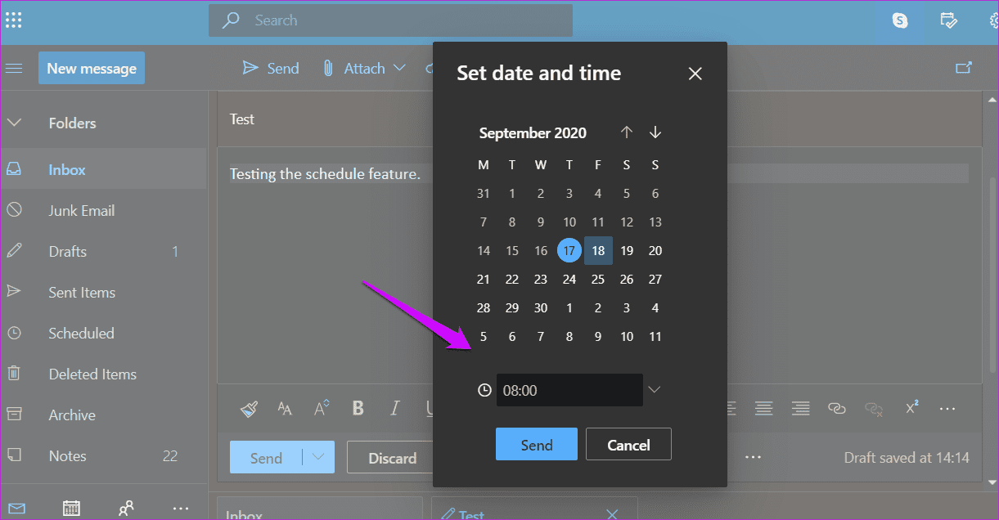Show more apps ellipsis in sidebar

[181, 508]
